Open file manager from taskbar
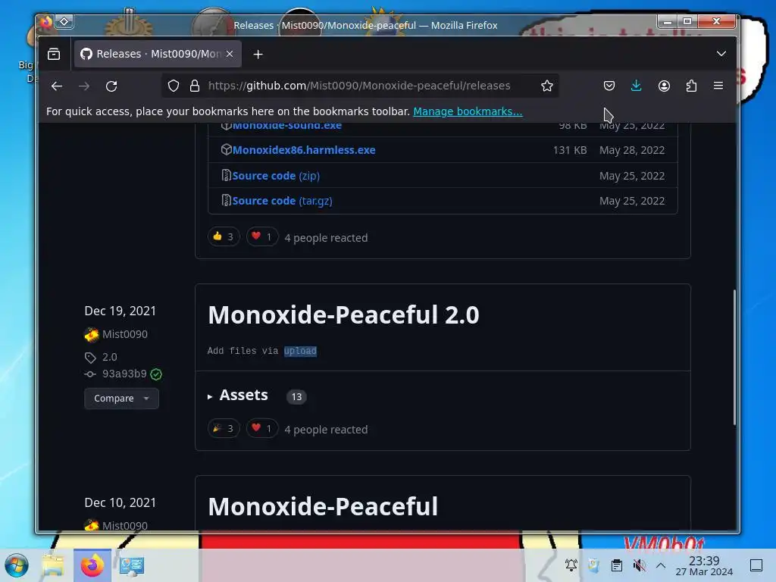This screenshot has height=582, width=776. pos(53,565)
